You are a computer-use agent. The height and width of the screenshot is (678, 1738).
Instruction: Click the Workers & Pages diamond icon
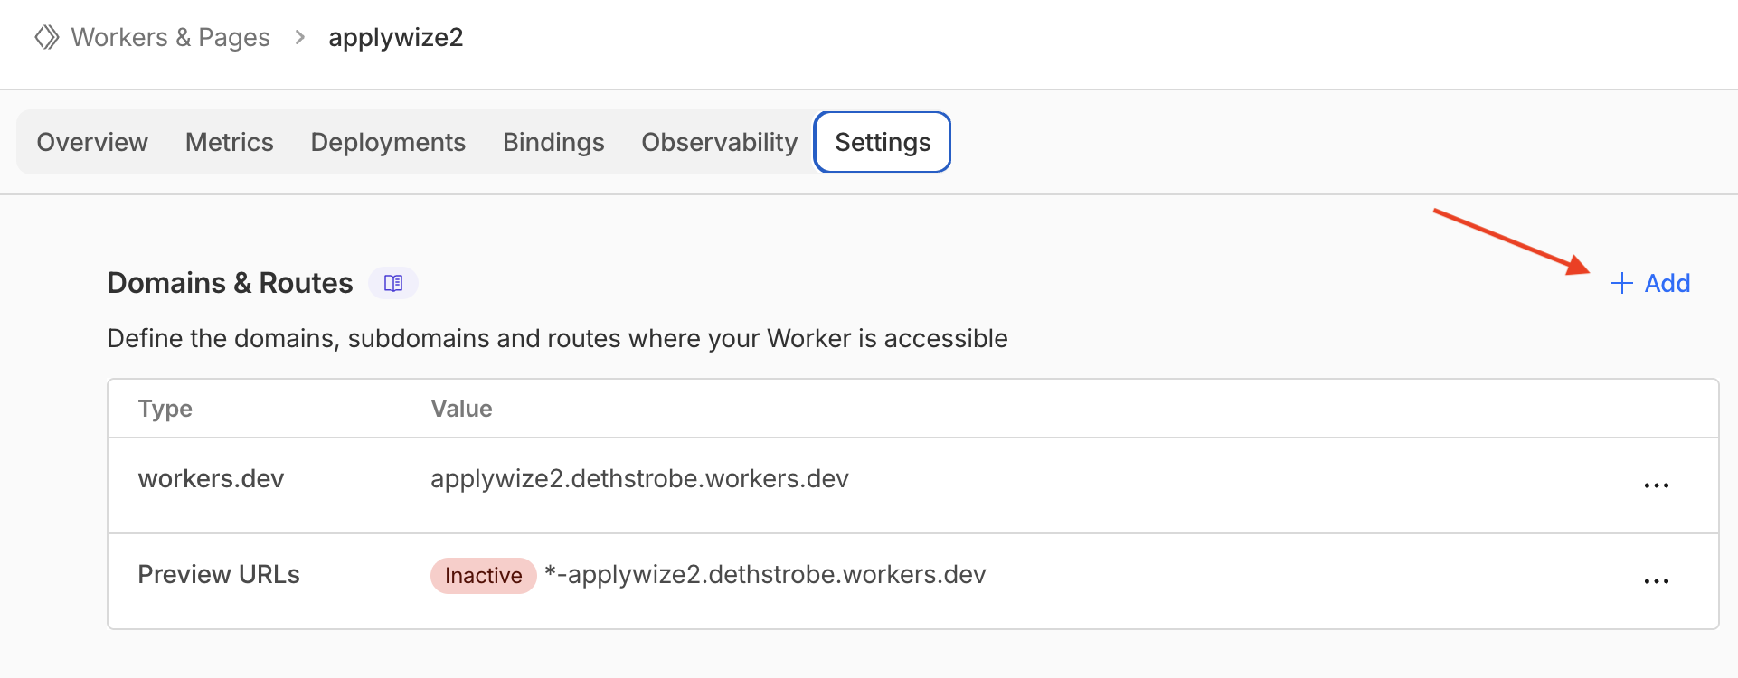tap(47, 37)
